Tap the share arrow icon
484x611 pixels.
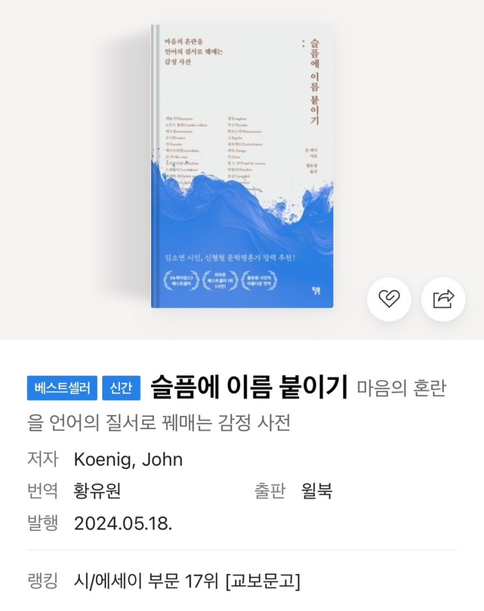point(443,299)
